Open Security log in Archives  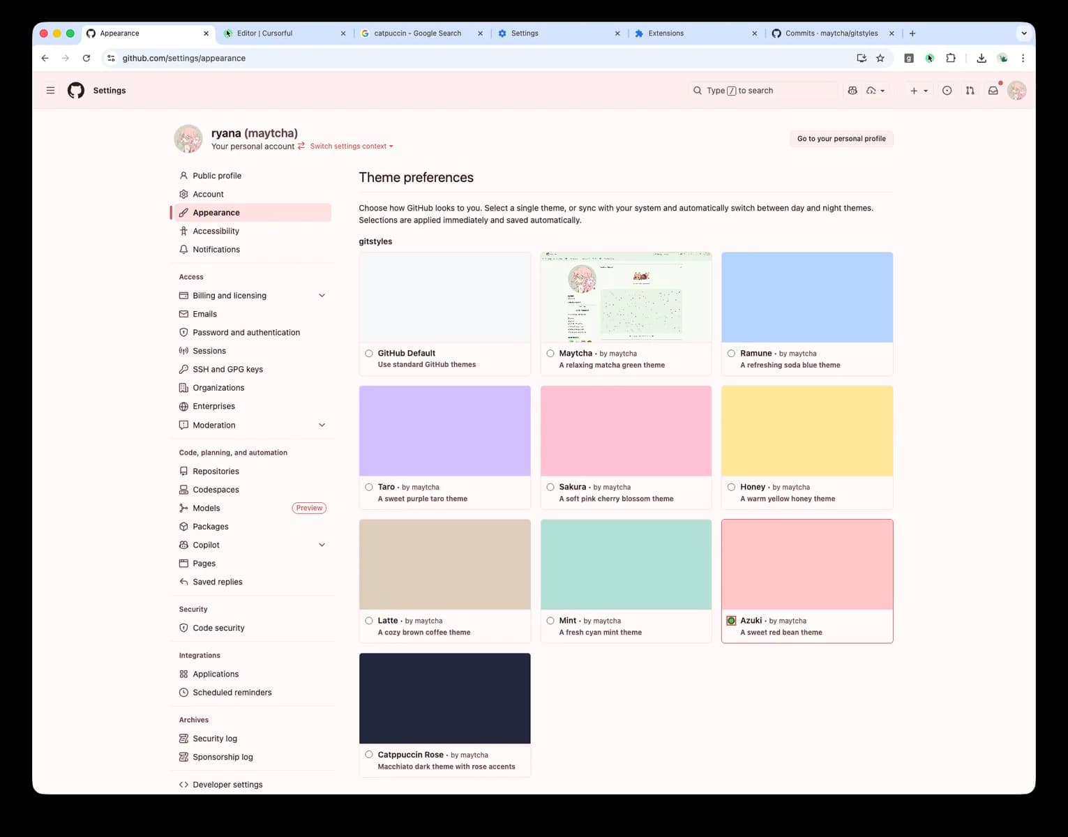click(x=251, y=739)
